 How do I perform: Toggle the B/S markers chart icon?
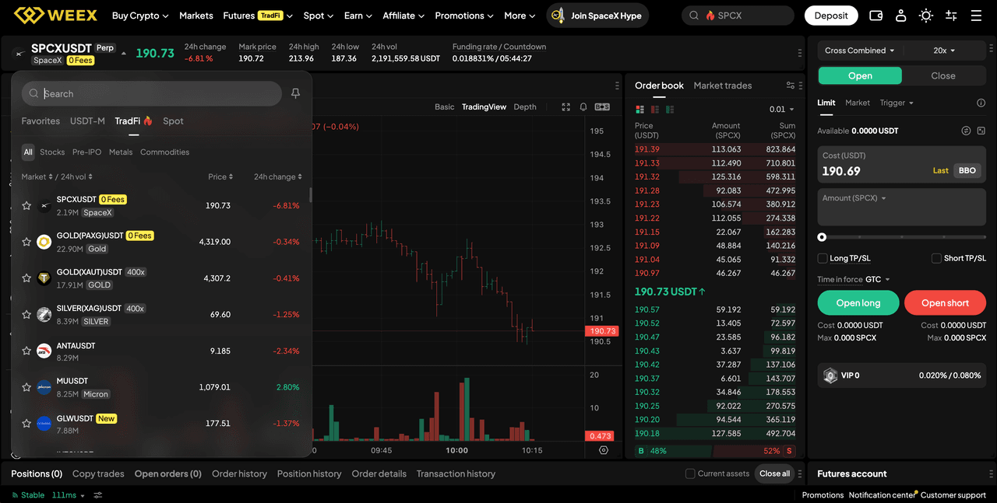[x=602, y=107]
